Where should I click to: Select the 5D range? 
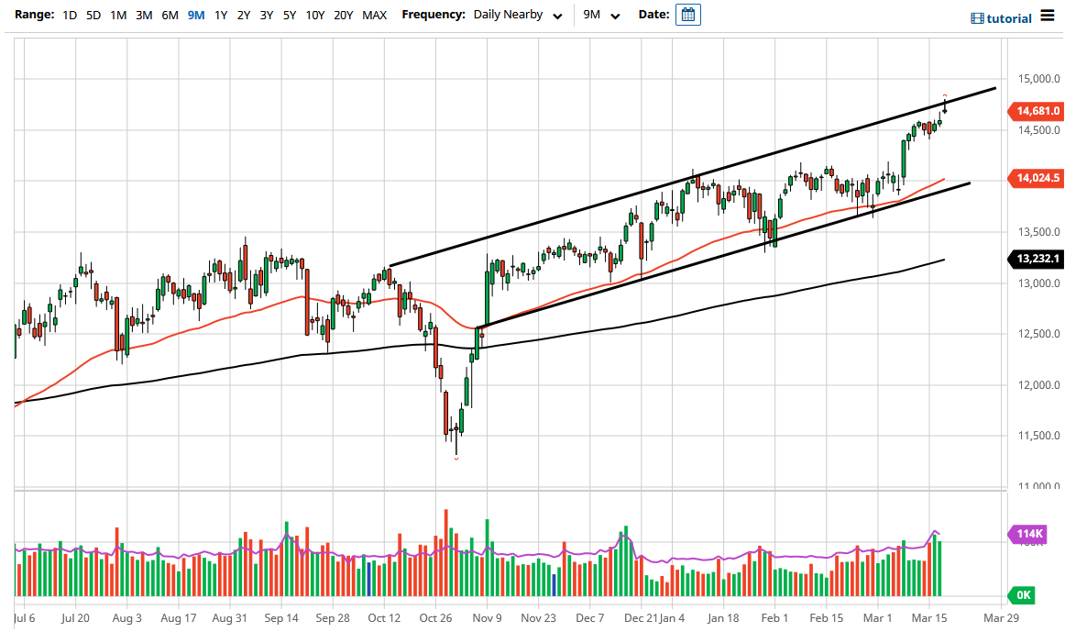click(93, 15)
